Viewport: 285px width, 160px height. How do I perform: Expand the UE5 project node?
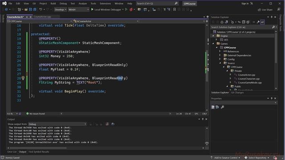(216, 40)
